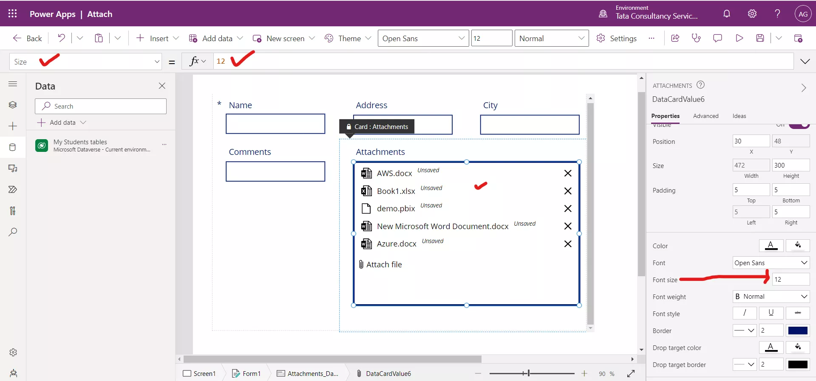Open the Variables tools icon in the sidebar
This screenshot has height=381, width=816.
point(13,211)
